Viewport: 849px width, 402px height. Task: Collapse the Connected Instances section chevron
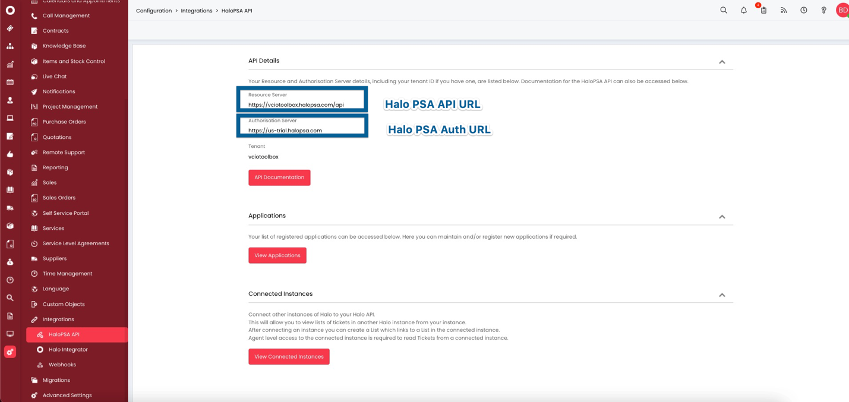722,295
